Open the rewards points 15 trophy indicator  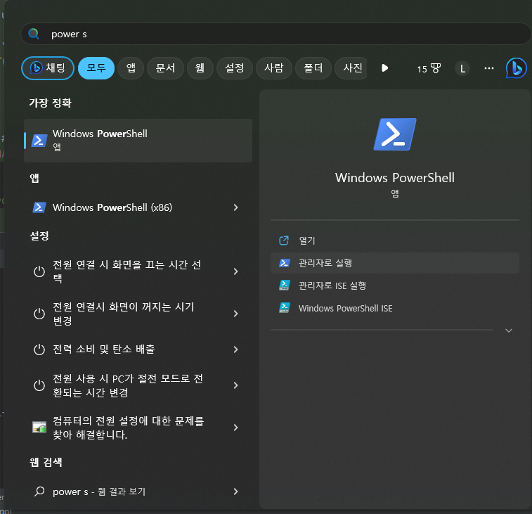pyautogui.click(x=429, y=69)
